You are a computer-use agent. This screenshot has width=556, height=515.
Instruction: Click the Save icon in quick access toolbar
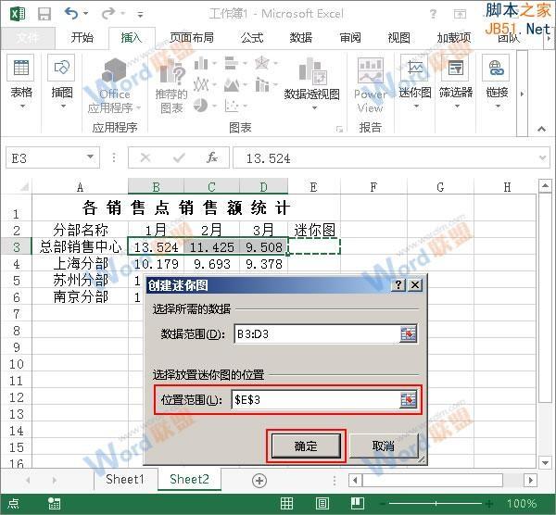click(x=44, y=14)
